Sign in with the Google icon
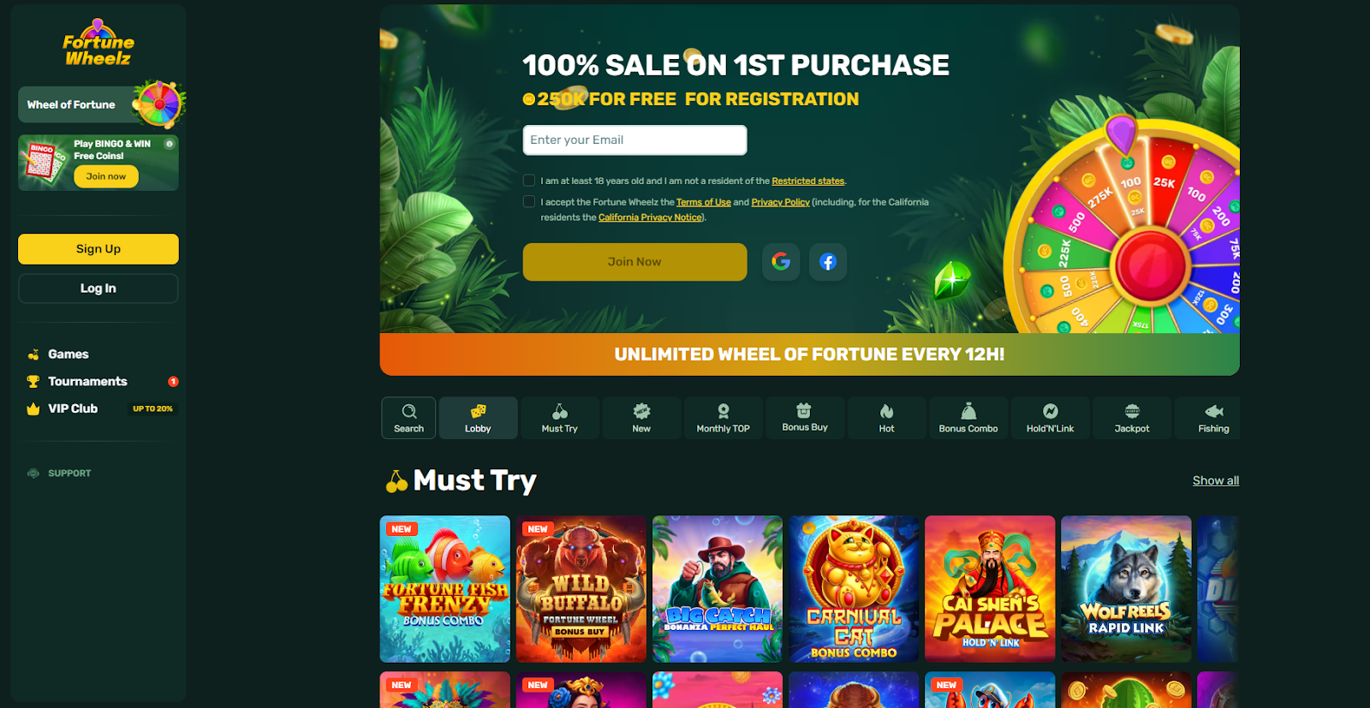Image resolution: width=1370 pixels, height=708 pixels. (781, 262)
